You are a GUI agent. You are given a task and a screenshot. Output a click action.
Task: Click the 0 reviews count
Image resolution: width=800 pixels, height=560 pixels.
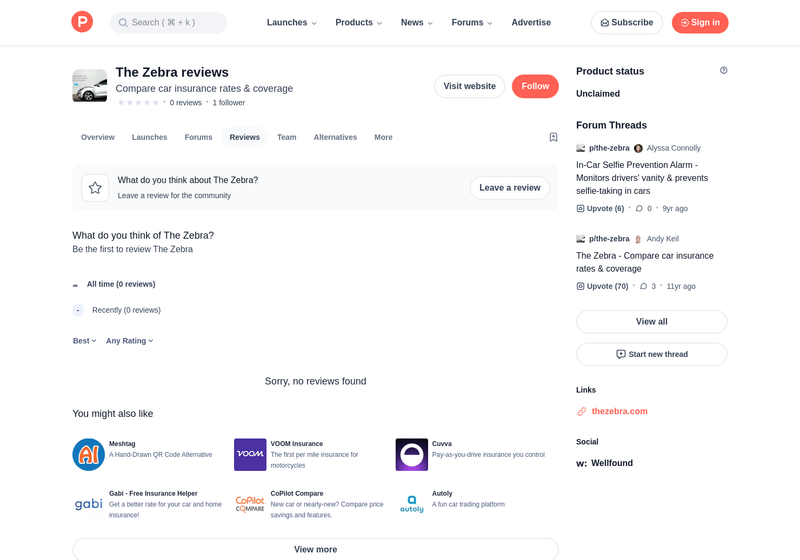coord(185,103)
